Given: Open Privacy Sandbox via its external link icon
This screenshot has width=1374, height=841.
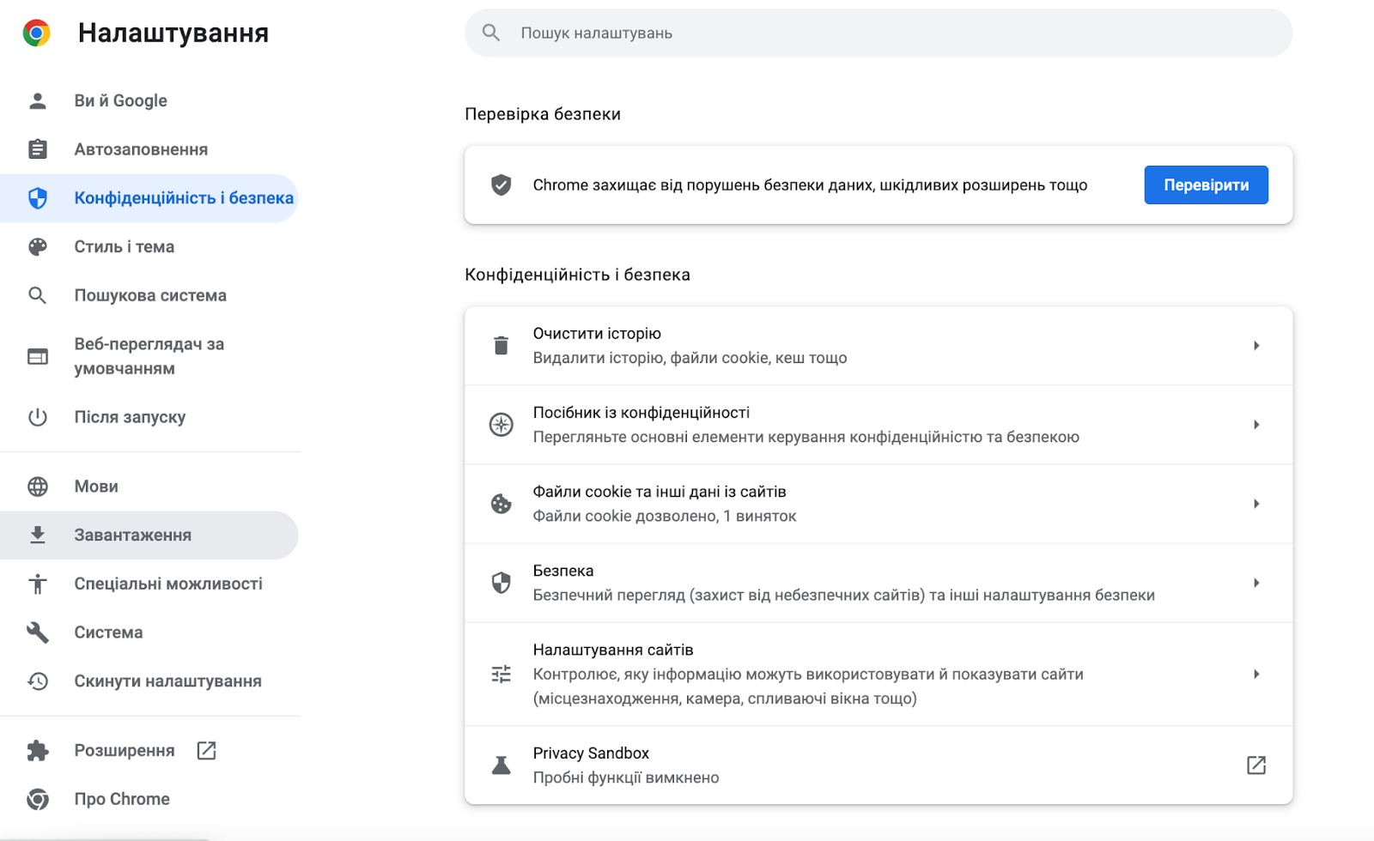Looking at the screenshot, I should (x=1256, y=765).
